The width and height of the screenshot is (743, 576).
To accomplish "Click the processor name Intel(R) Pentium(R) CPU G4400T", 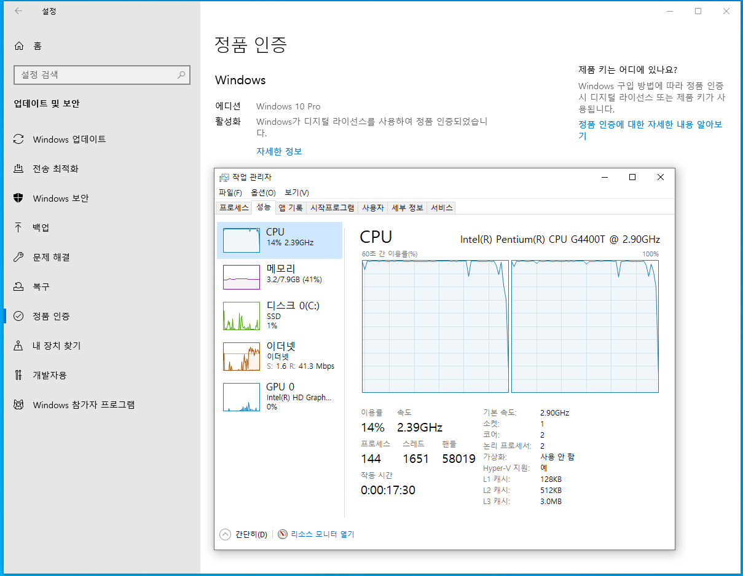I will coord(560,239).
